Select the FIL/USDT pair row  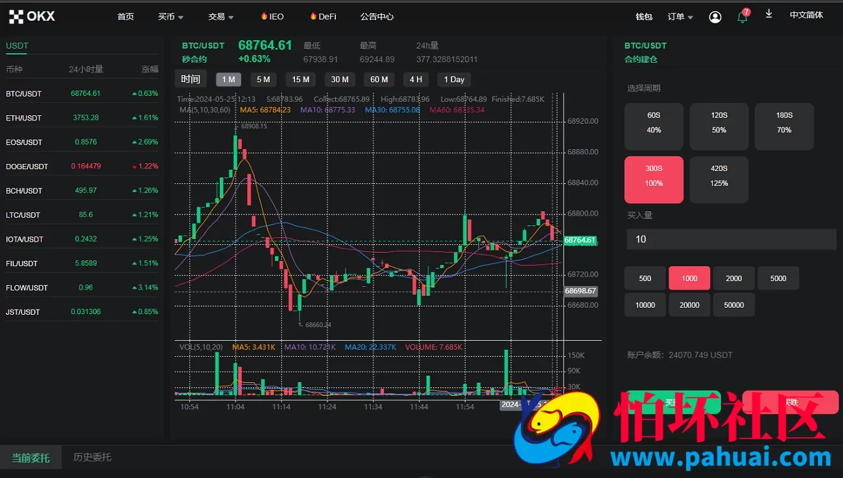point(82,264)
